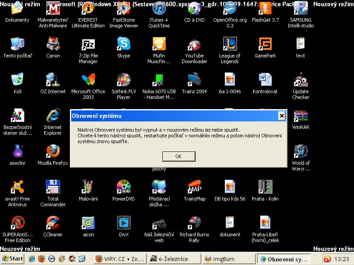Select the Koš recycle bin icon

(x=17, y=79)
